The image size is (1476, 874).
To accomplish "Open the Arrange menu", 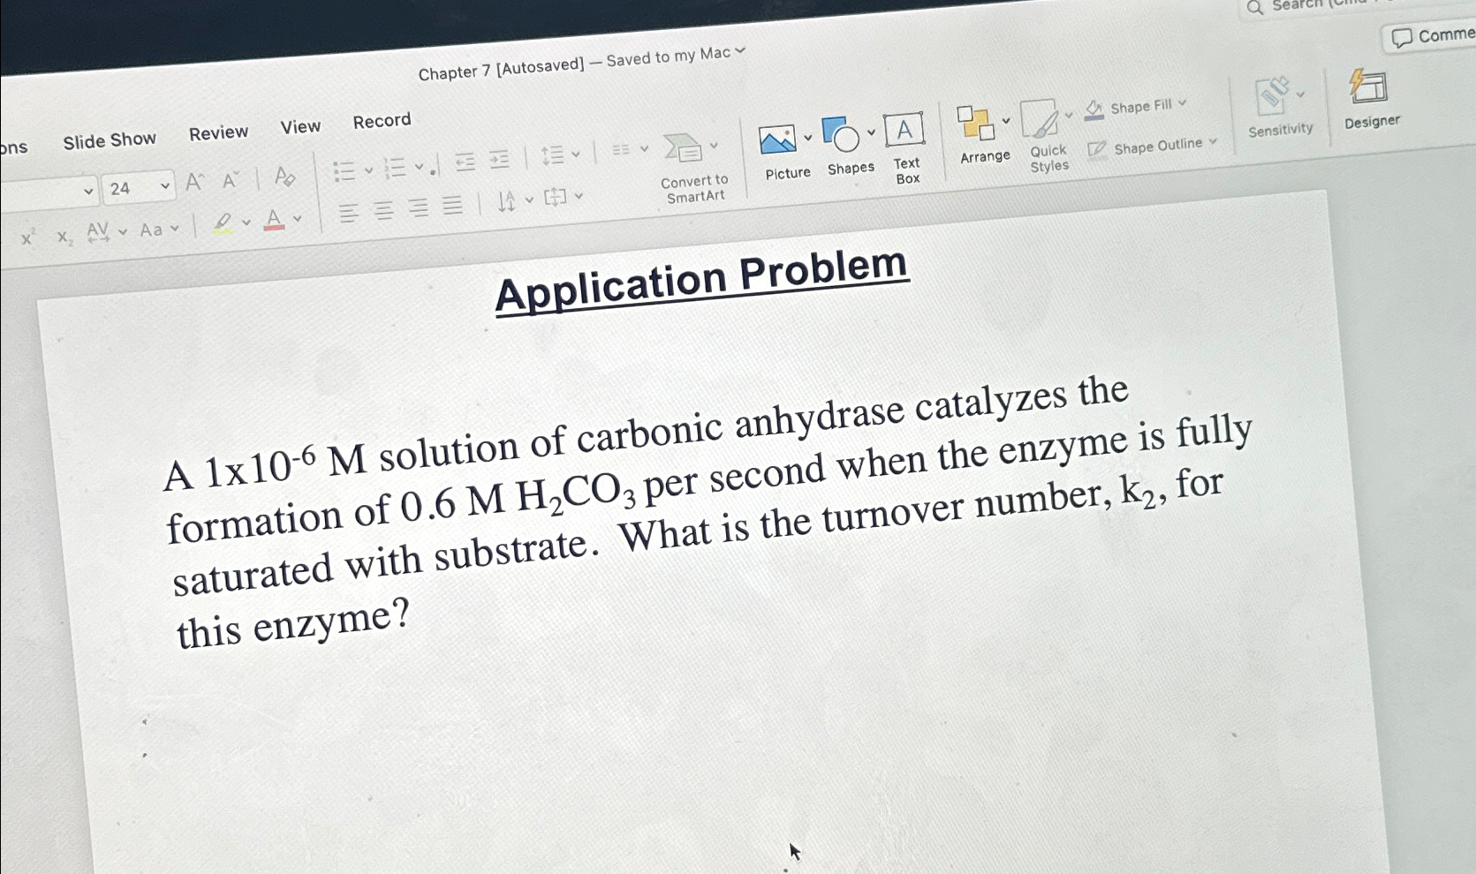I will [x=984, y=134].
